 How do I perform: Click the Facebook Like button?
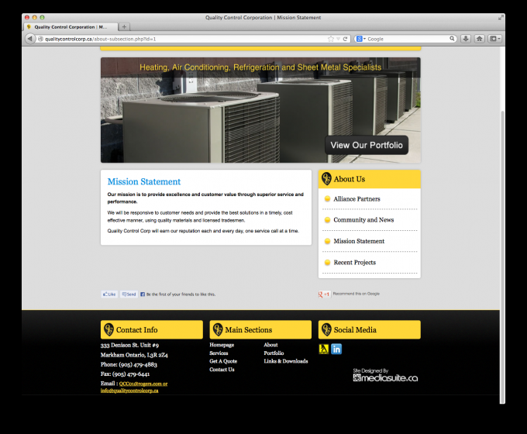pyautogui.click(x=109, y=294)
